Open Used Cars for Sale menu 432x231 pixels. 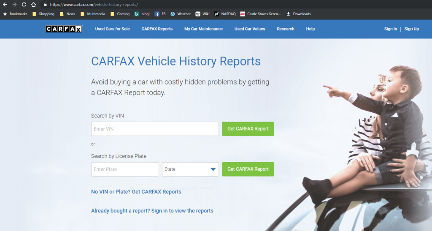[112, 29]
